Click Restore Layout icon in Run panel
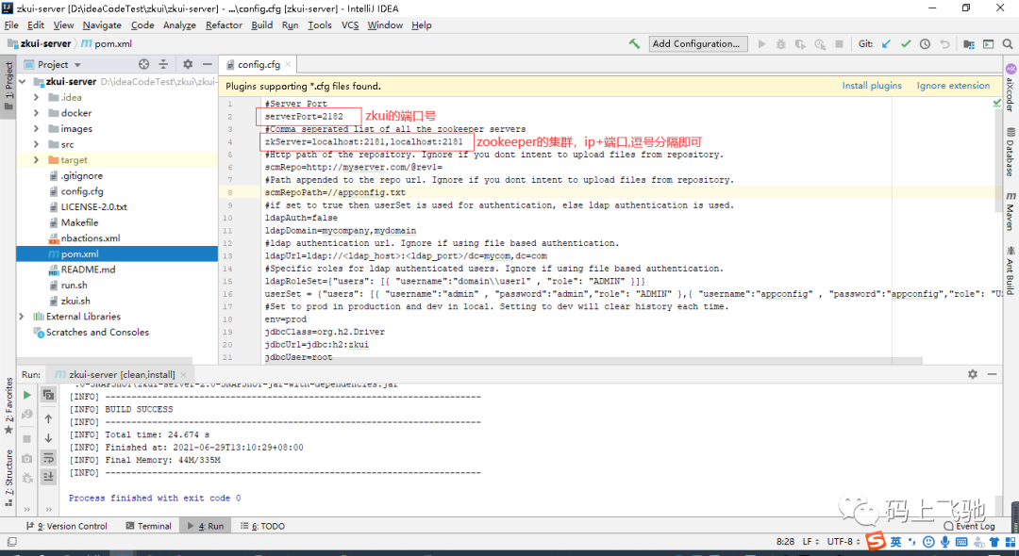The height and width of the screenshot is (556, 1019). click(48, 395)
